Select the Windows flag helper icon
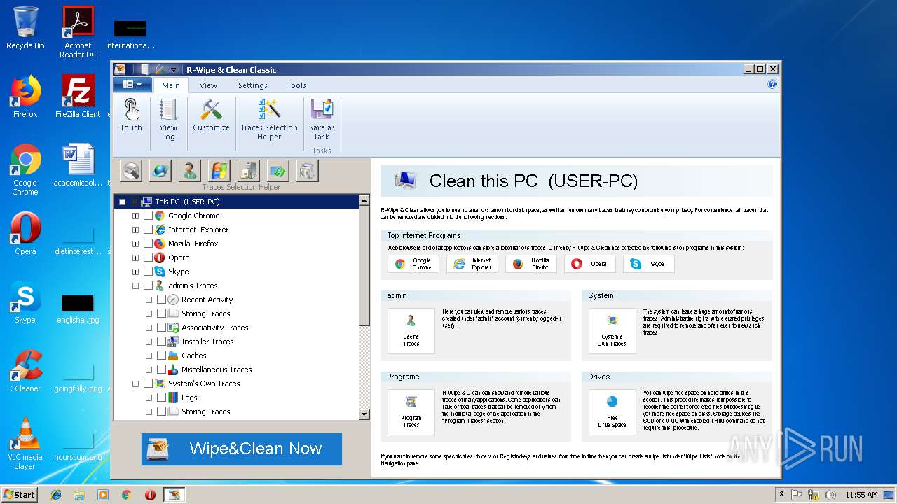897x504 pixels. tap(219, 171)
